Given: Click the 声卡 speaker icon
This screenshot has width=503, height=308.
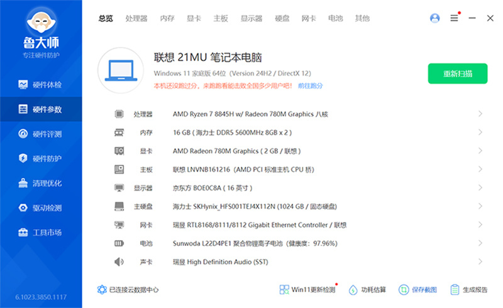Looking at the screenshot, I should pos(119,261).
